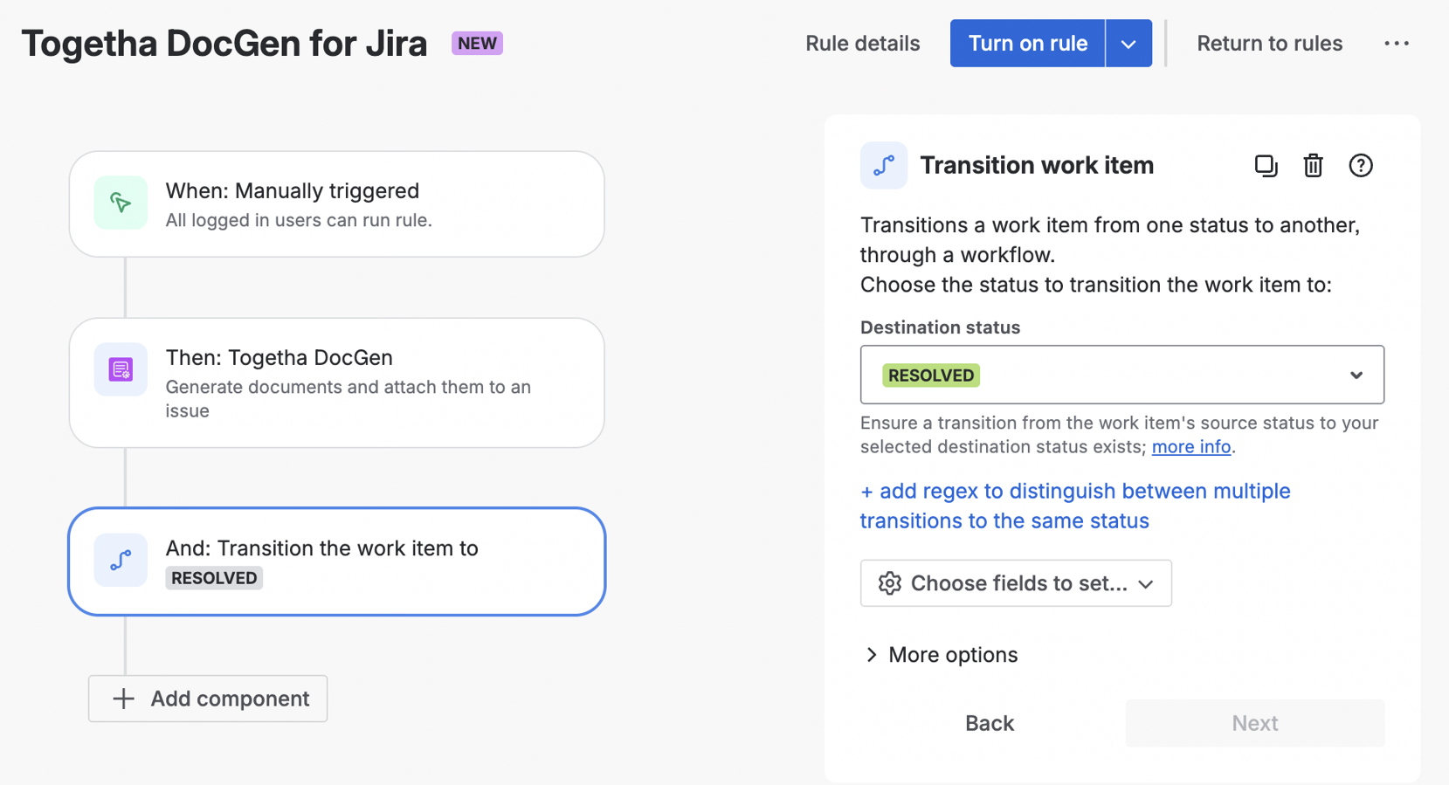The height and width of the screenshot is (785, 1449).
Task: Click the grey RESOLVED badge in rule step
Action: [x=214, y=578]
